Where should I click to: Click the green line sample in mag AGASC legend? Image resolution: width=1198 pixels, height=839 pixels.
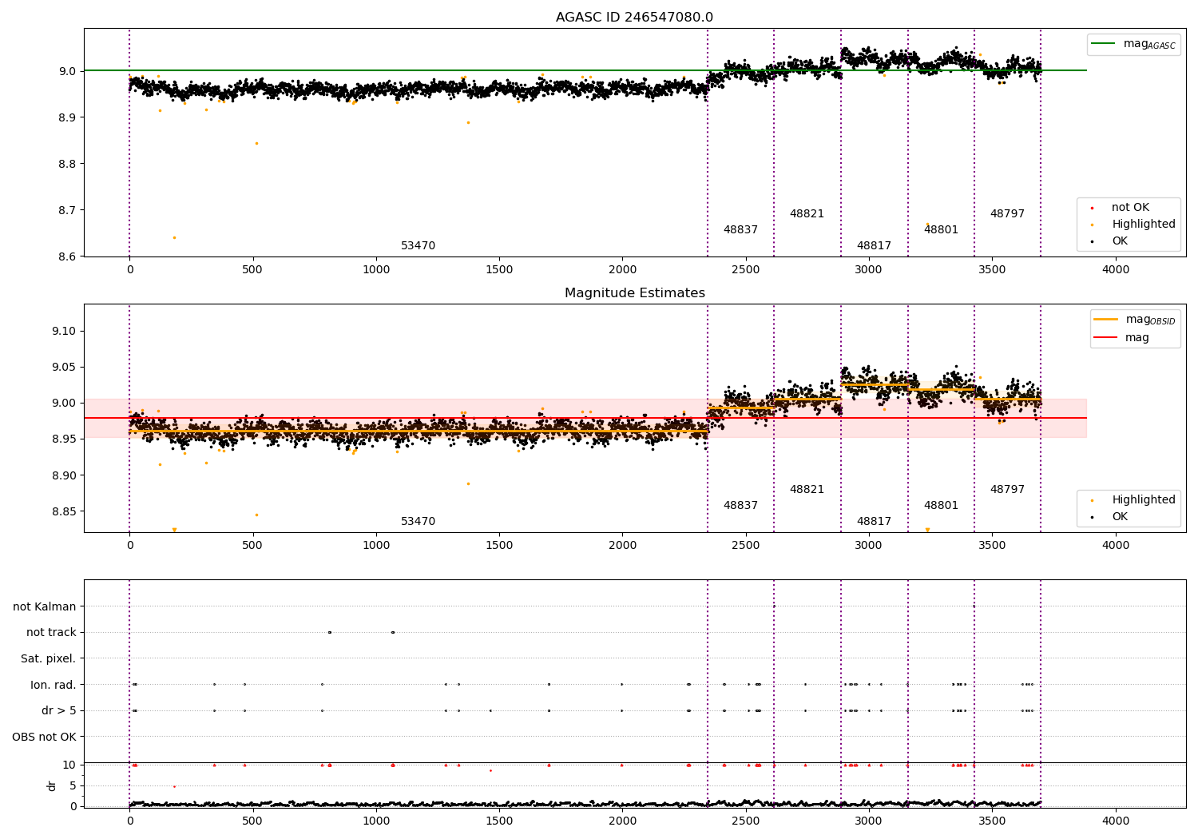1104,44
